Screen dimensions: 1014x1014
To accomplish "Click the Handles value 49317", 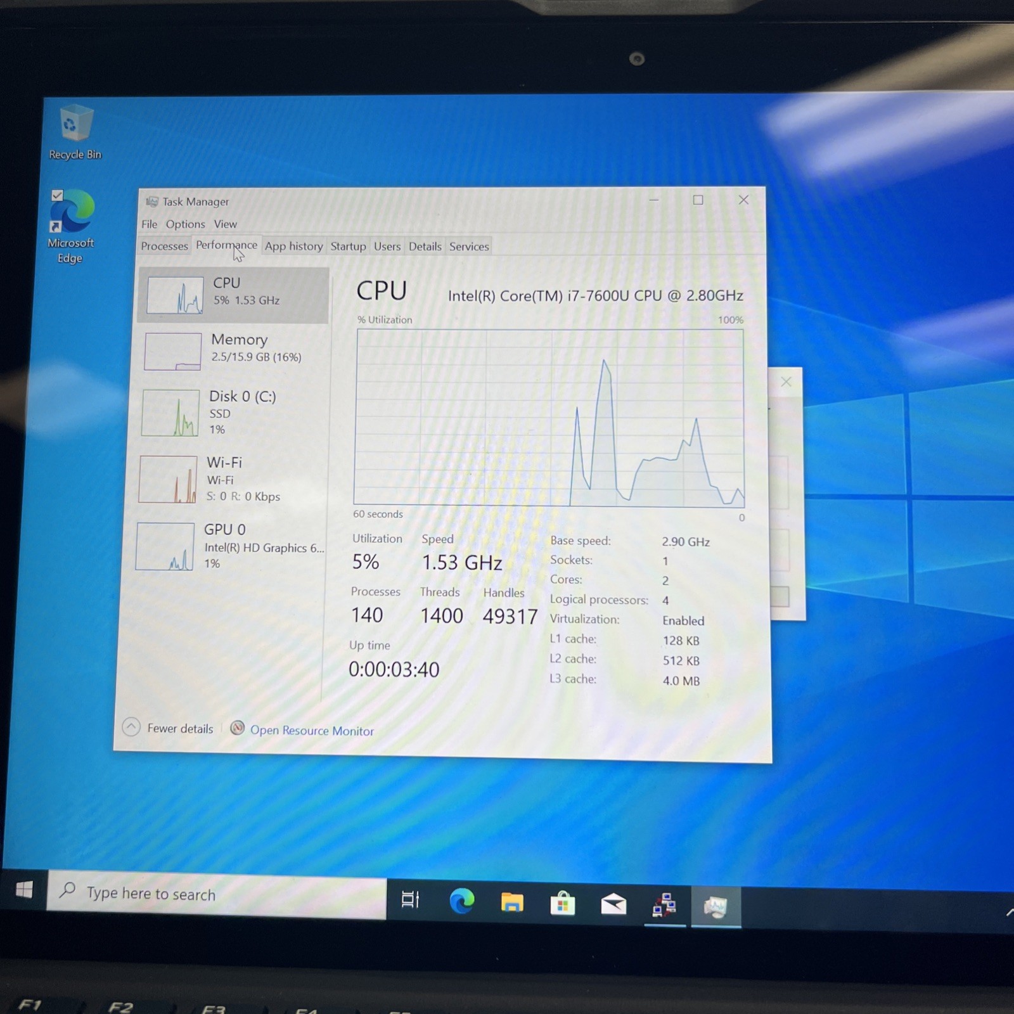I will [x=510, y=616].
